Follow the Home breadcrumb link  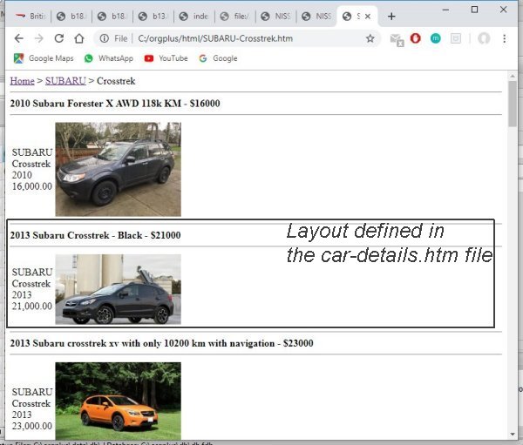pyautogui.click(x=22, y=81)
